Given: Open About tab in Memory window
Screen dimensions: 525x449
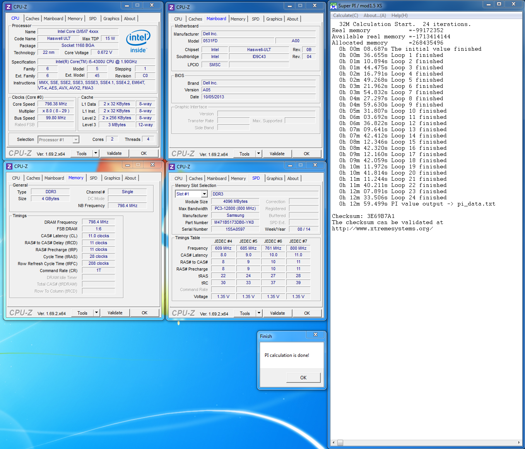Looking at the screenshot, I should coord(130,178).
